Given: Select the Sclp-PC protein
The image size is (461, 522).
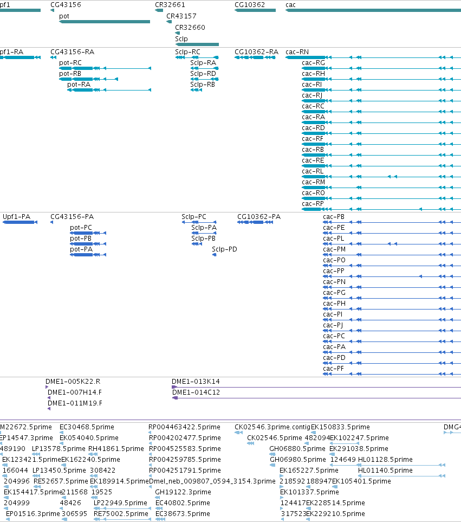Looking at the screenshot, I should [199, 222].
